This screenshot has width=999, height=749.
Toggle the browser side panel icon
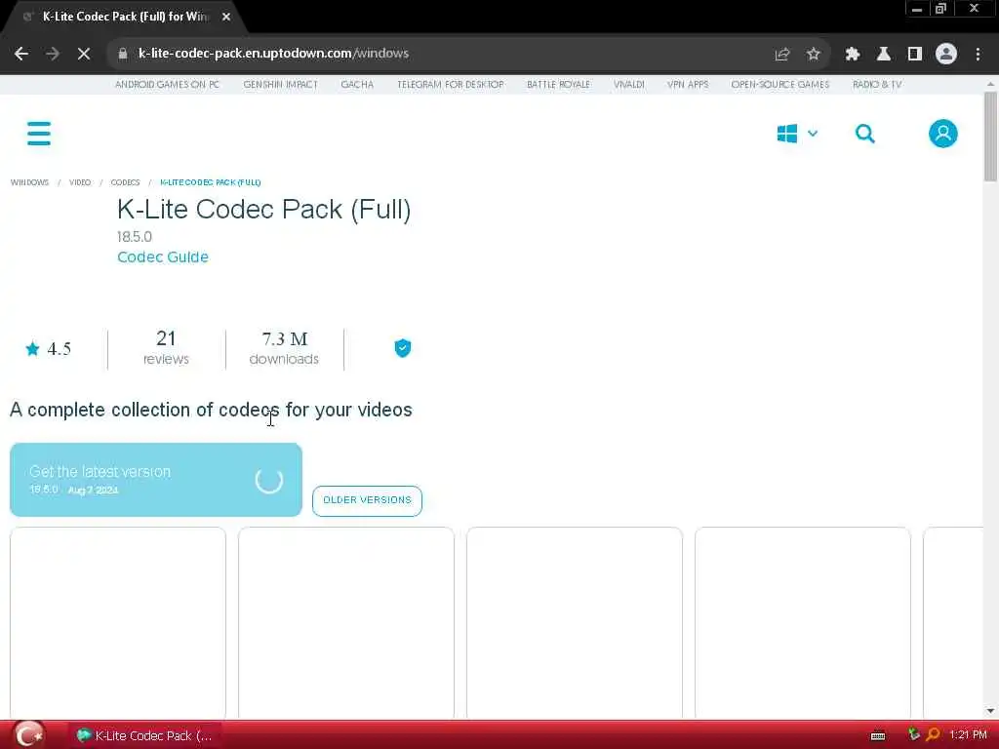point(915,54)
